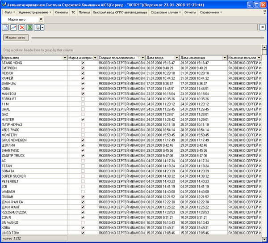Open the Справочники menu

tap(212, 13)
